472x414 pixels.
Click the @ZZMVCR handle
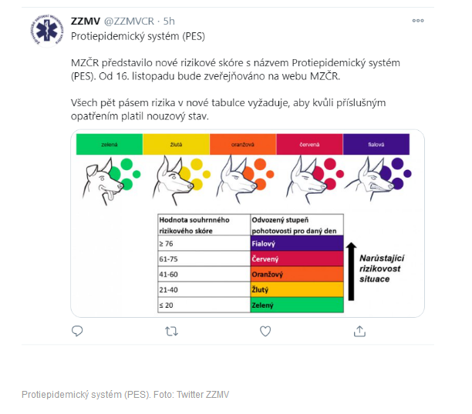(x=129, y=21)
